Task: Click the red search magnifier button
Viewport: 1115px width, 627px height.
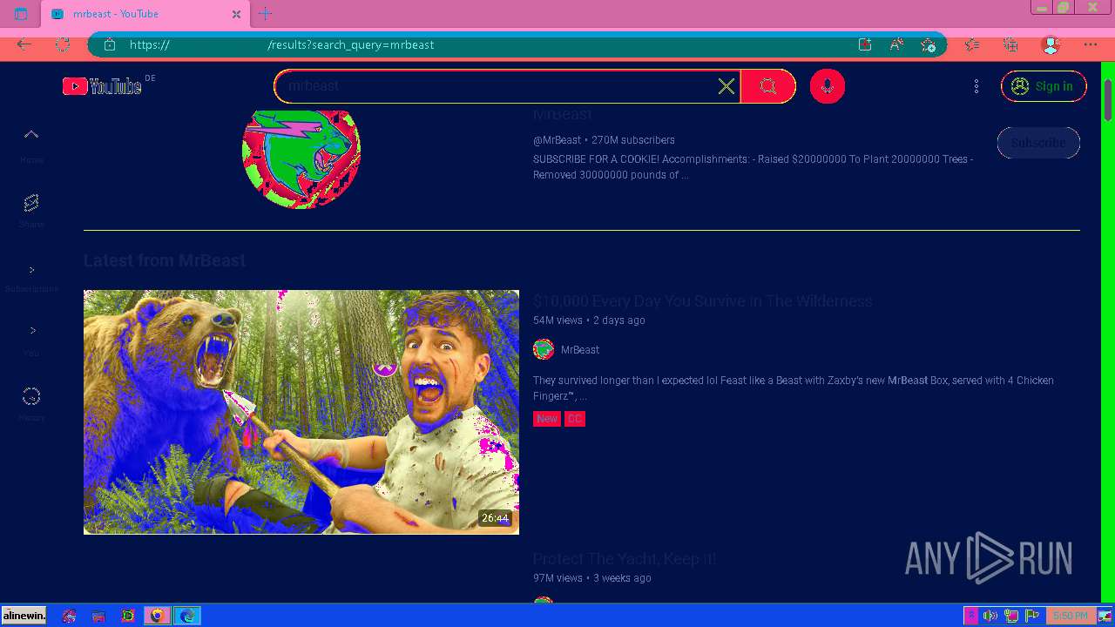Action: 767,86
